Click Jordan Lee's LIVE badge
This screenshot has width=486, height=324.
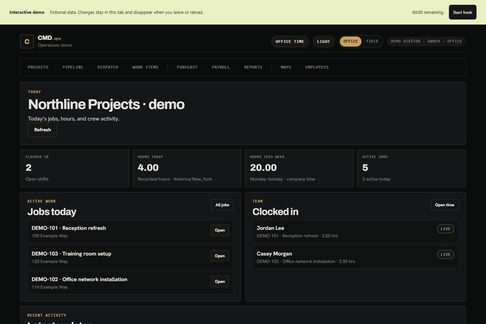tap(446, 229)
